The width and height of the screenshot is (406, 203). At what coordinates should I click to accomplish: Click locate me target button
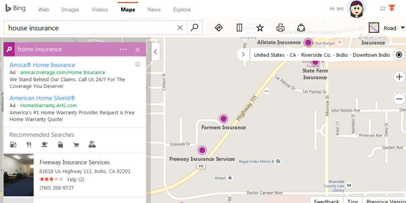[x=399, y=55]
